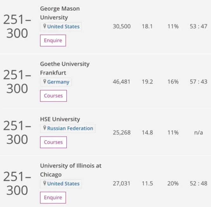Open the George Mason University name link
This screenshot has height=207, width=211.
click(x=60, y=13)
